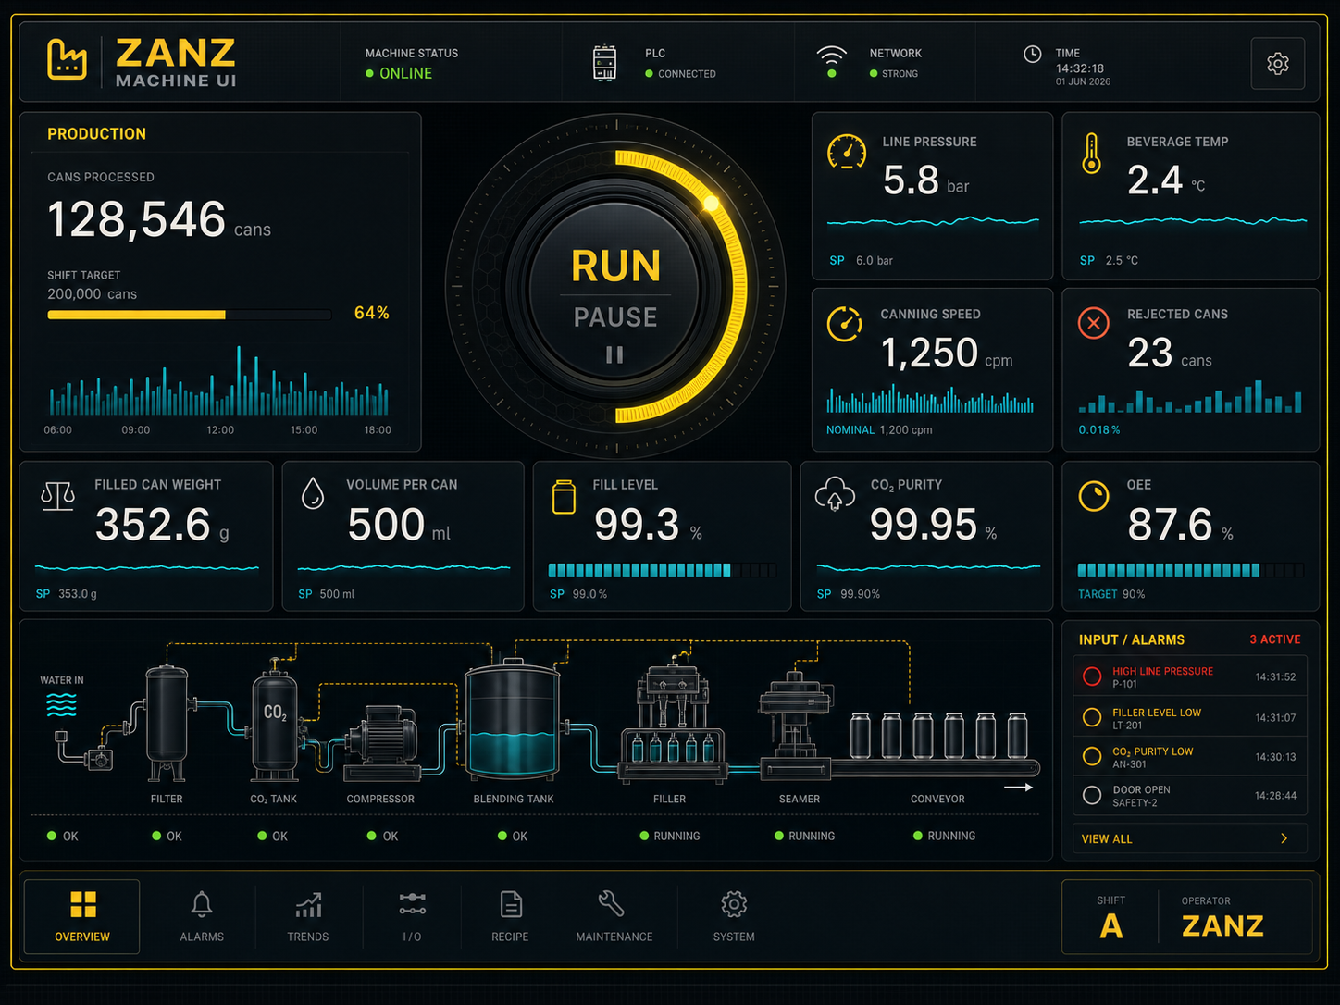Select the High Line Pressure alarm circle
Screen dimensions: 1340x1005
pos(1092,676)
